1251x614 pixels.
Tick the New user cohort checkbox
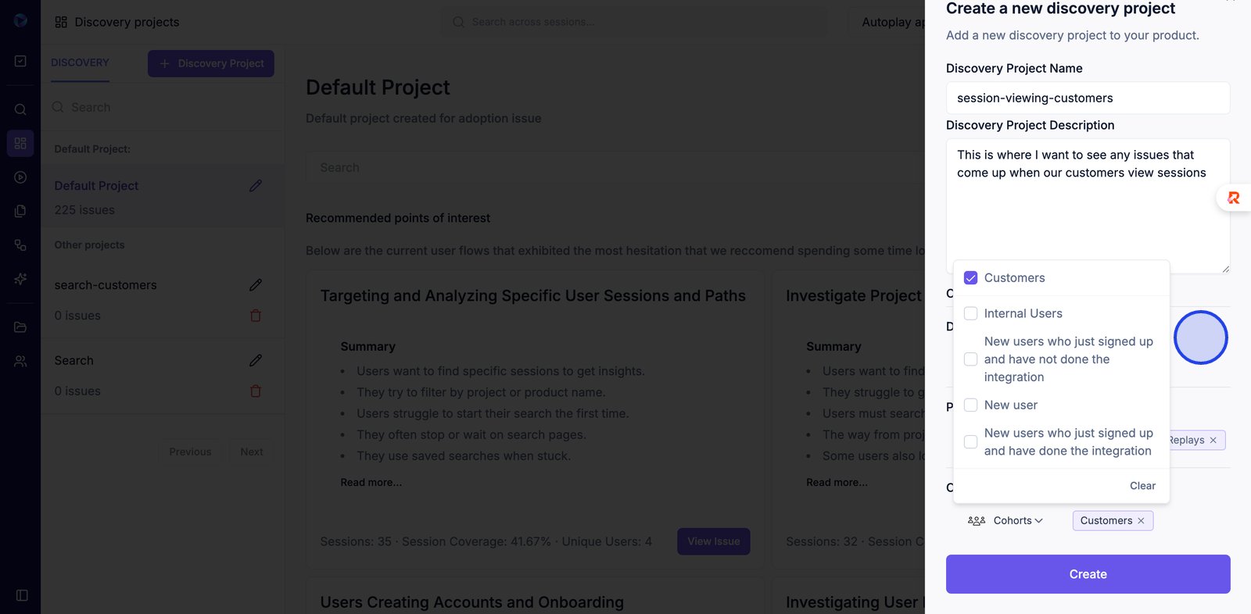pyautogui.click(x=971, y=405)
